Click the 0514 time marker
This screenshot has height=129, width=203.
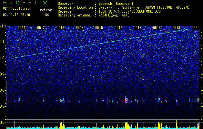[x=80, y=28]
